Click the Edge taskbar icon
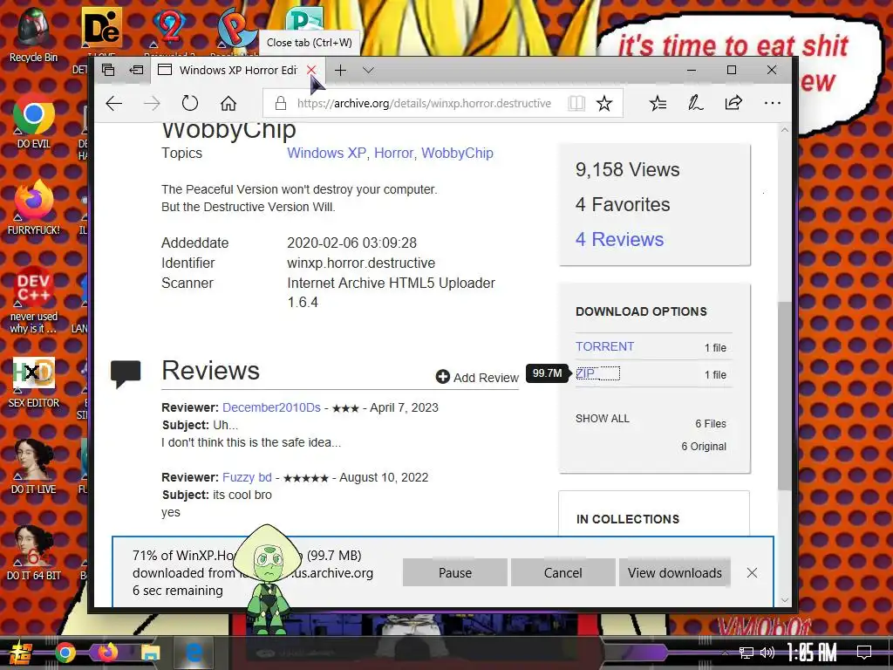The height and width of the screenshot is (670, 893). (194, 653)
